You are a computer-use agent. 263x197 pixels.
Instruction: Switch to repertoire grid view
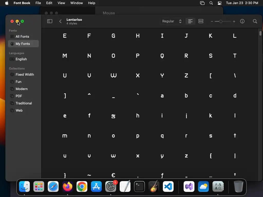(x=201, y=21)
